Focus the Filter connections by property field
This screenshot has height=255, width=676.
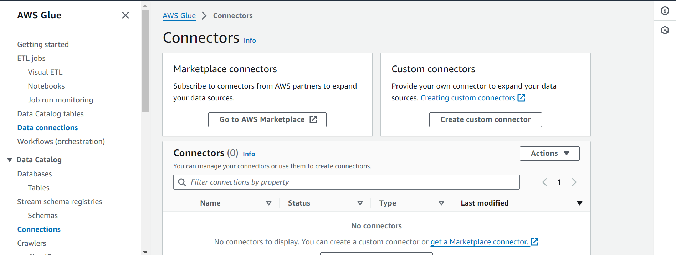tap(346, 182)
